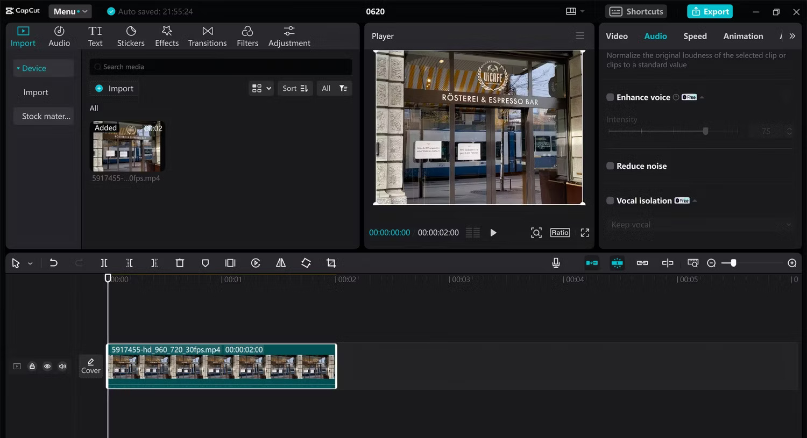Open the Text panel in the media bar
The image size is (807, 438).
tap(95, 35)
